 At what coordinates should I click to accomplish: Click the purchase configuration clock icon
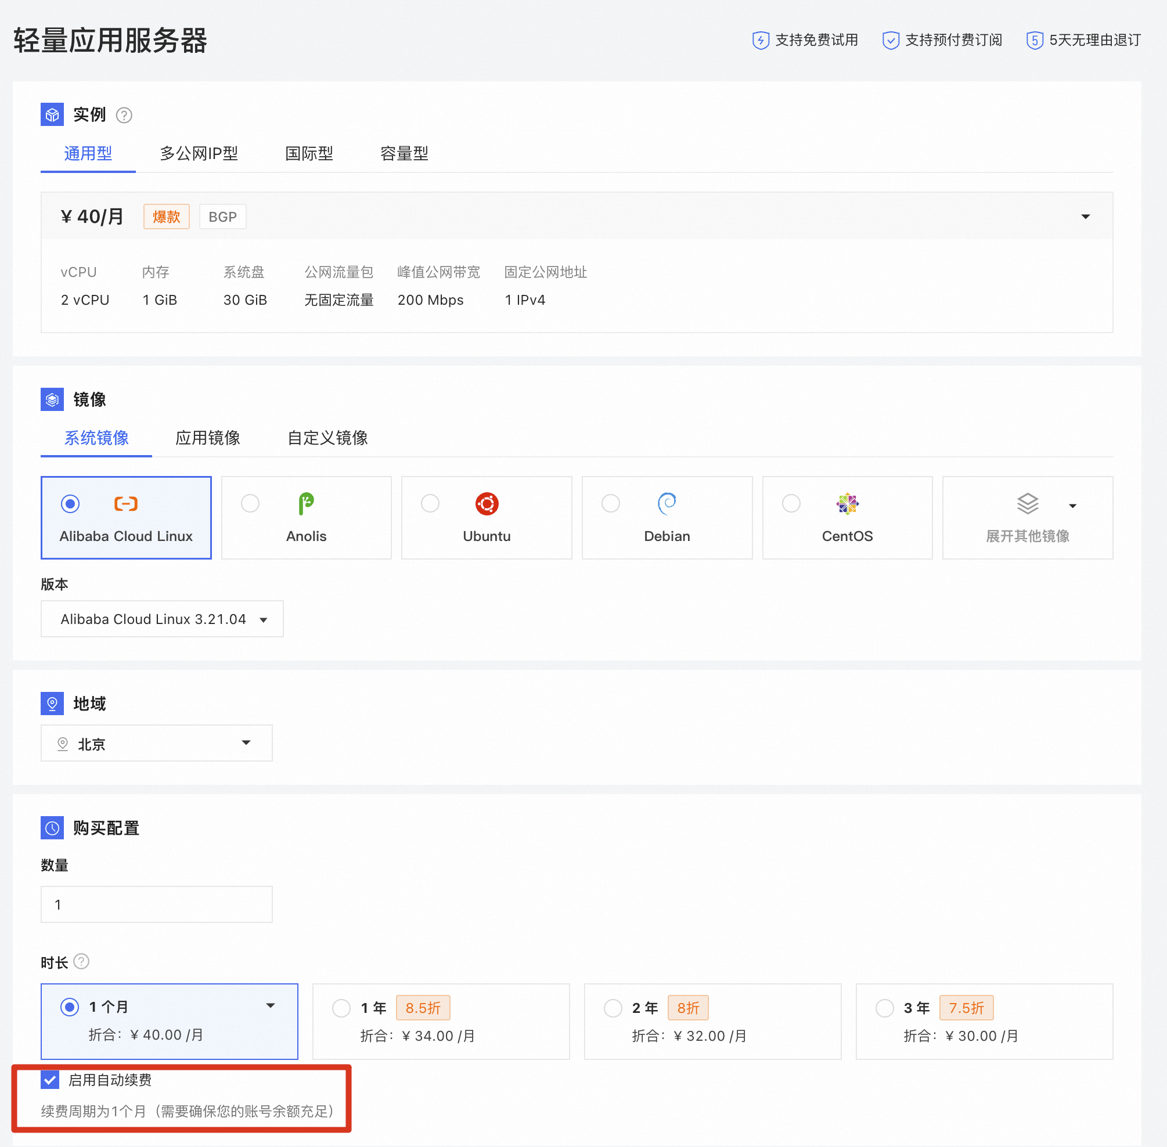52,828
